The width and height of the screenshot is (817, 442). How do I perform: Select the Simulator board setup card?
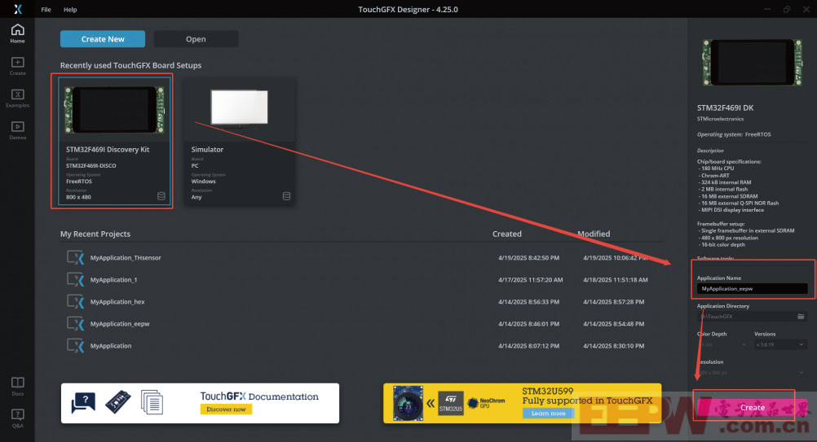[239, 141]
